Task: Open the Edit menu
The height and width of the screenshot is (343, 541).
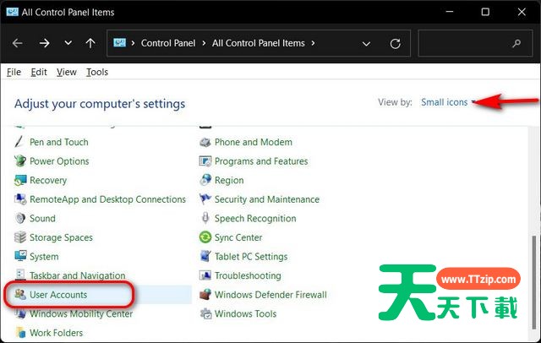Action: (39, 72)
